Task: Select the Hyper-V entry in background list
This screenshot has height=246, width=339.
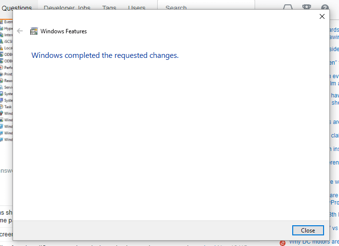Action: (x=6, y=28)
